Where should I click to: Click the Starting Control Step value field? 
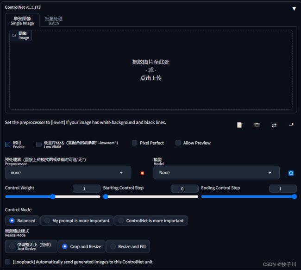click(184, 188)
